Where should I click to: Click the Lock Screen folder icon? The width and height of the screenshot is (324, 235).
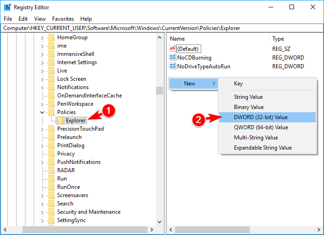pyautogui.click(x=51, y=79)
